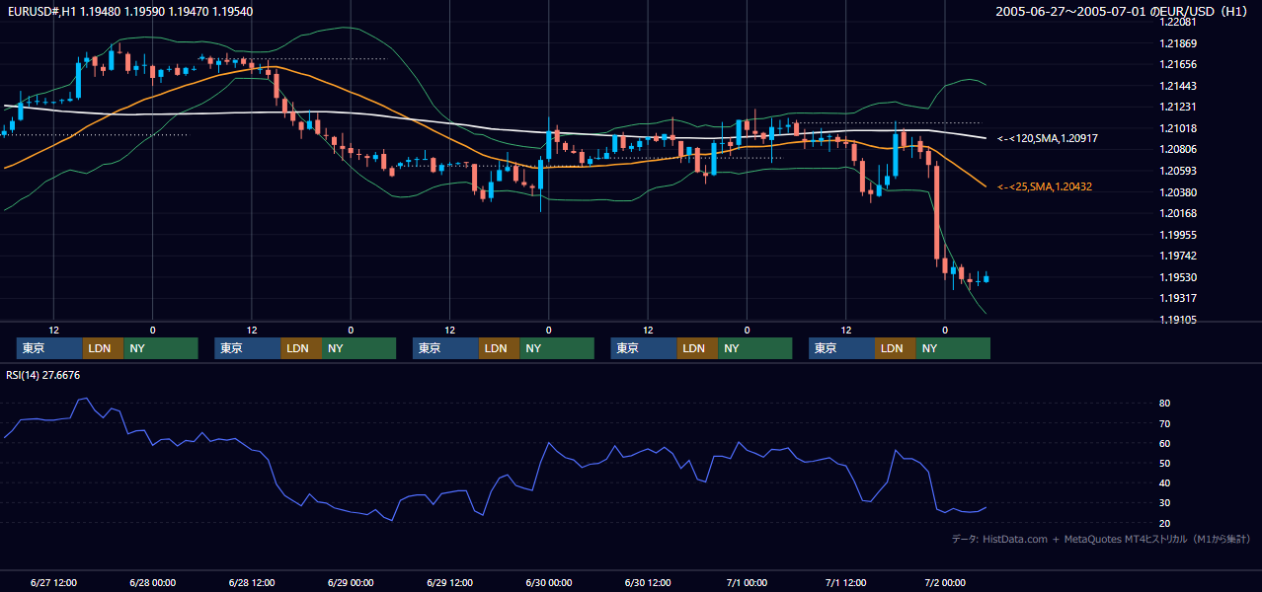
Task: Click the 6/30 12:00 time axis label
Action: [648, 582]
